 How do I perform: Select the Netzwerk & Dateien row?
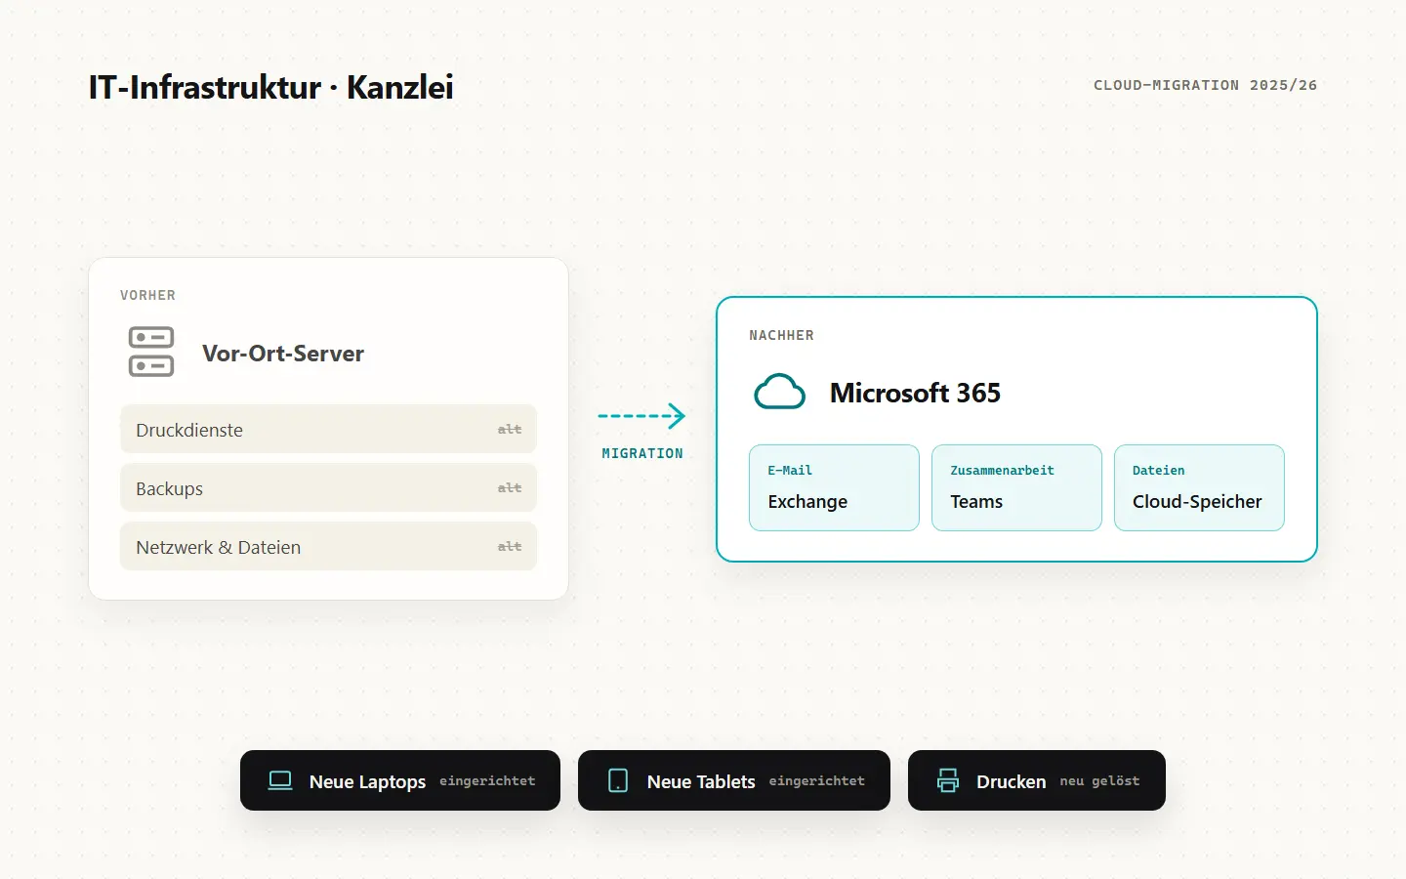click(328, 547)
